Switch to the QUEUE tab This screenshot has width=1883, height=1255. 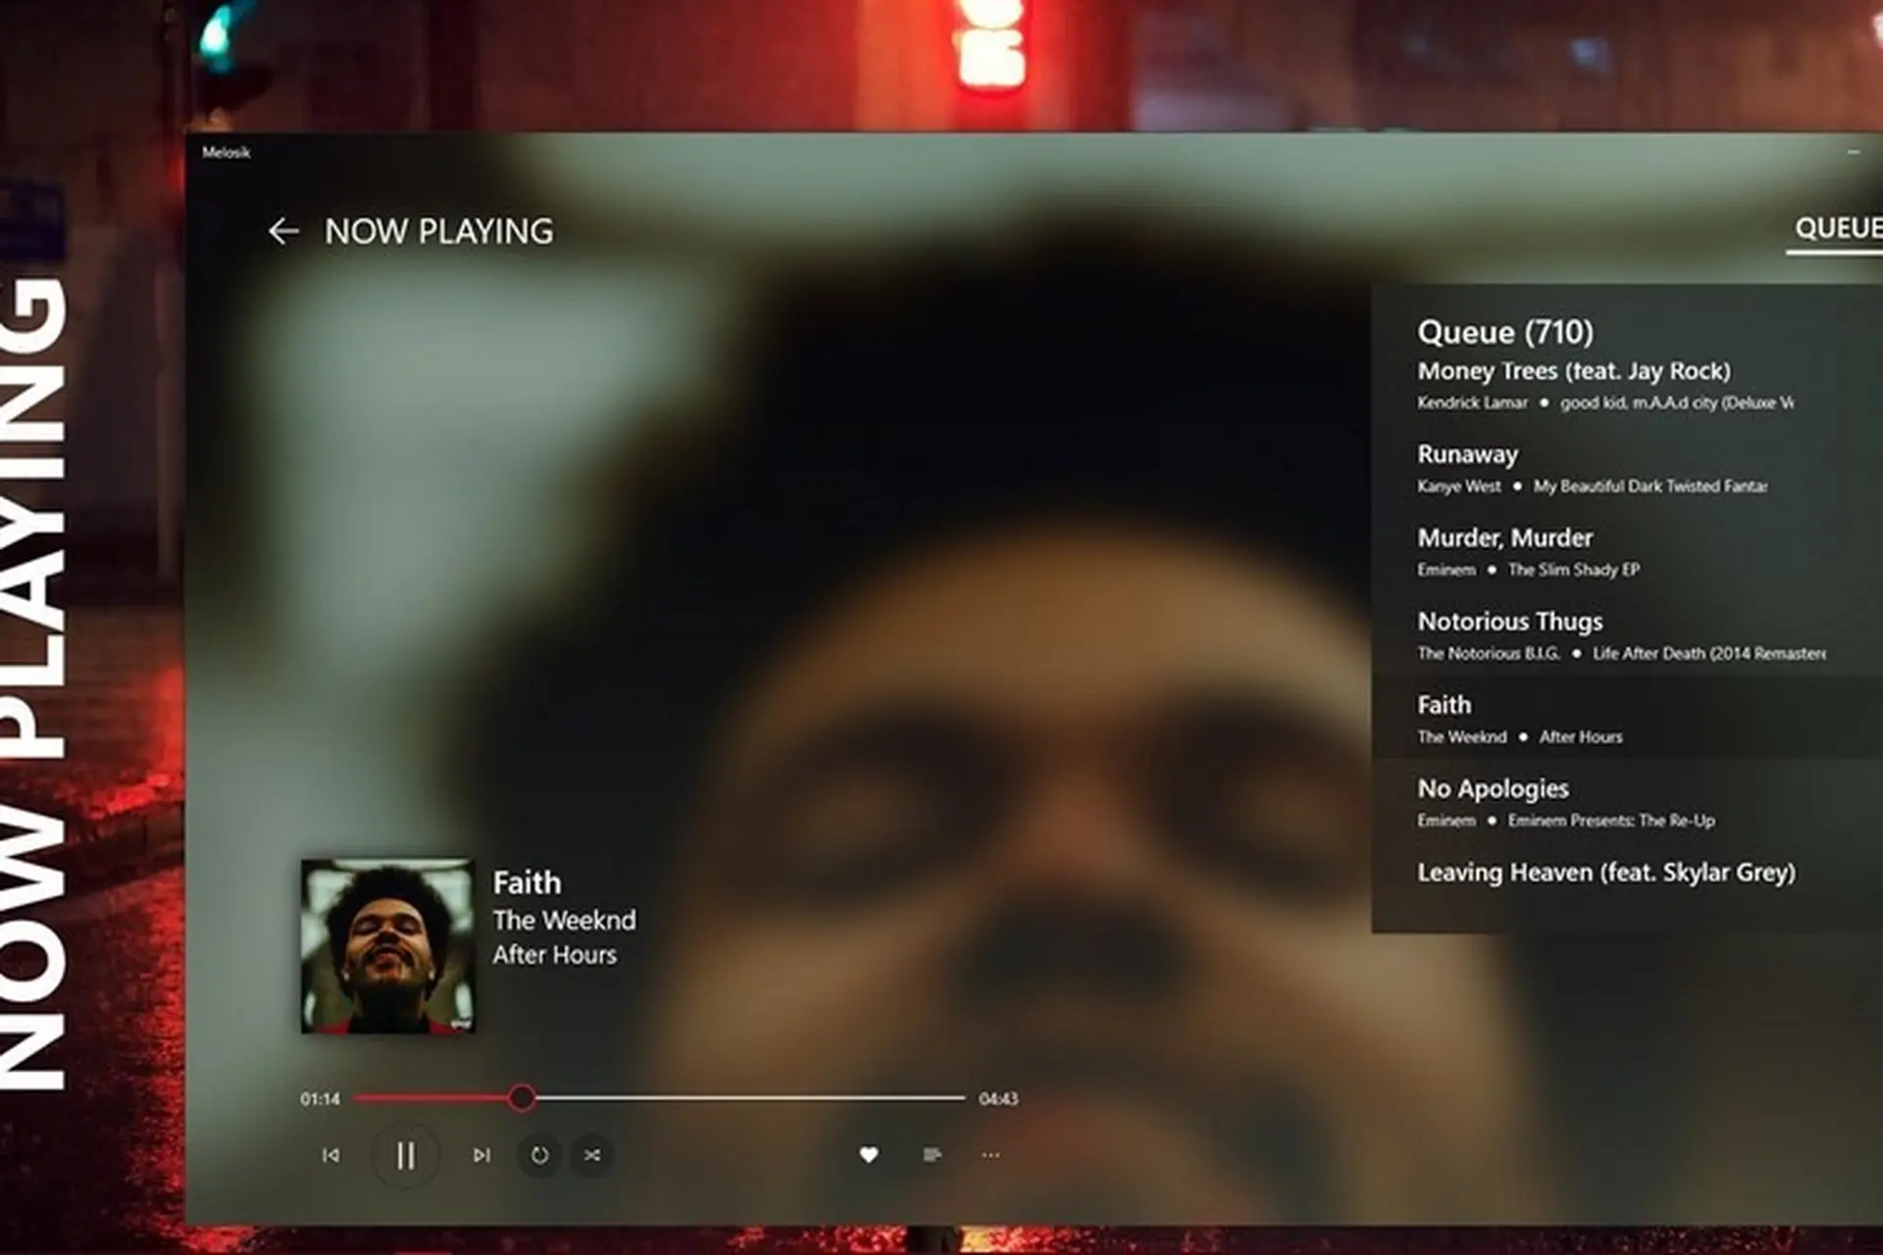click(1838, 228)
